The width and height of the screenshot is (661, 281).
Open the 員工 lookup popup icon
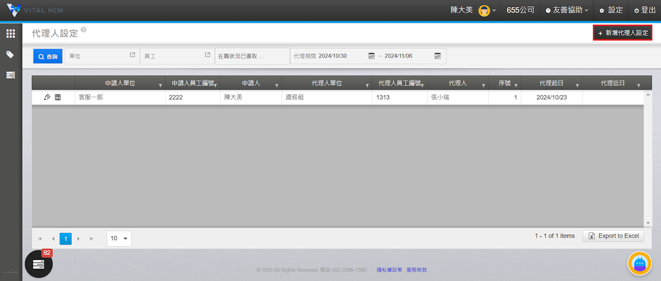click(208, 55)
